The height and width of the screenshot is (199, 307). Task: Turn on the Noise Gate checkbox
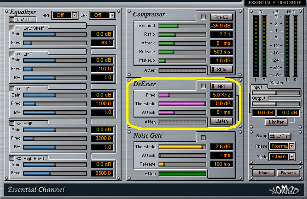coord(203,138)
